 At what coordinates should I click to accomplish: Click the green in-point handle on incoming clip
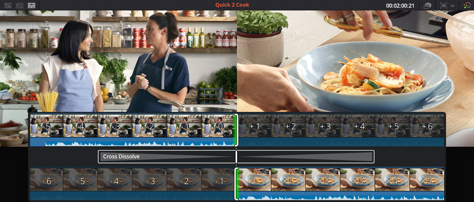[x=237, y=184]
